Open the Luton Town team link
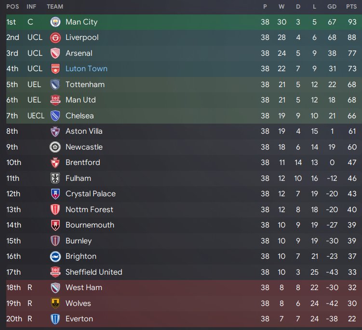 click(86, 69)
